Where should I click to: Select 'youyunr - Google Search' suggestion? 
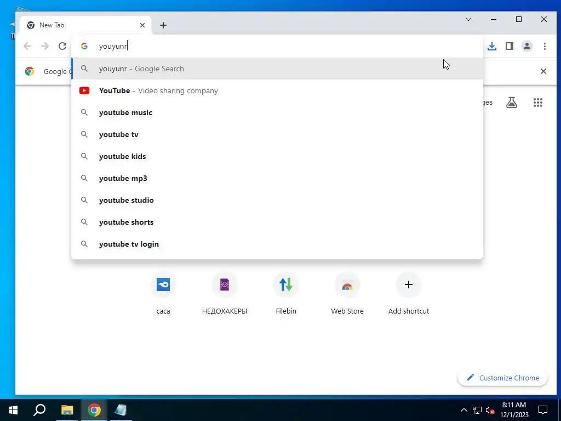[277, 69]
